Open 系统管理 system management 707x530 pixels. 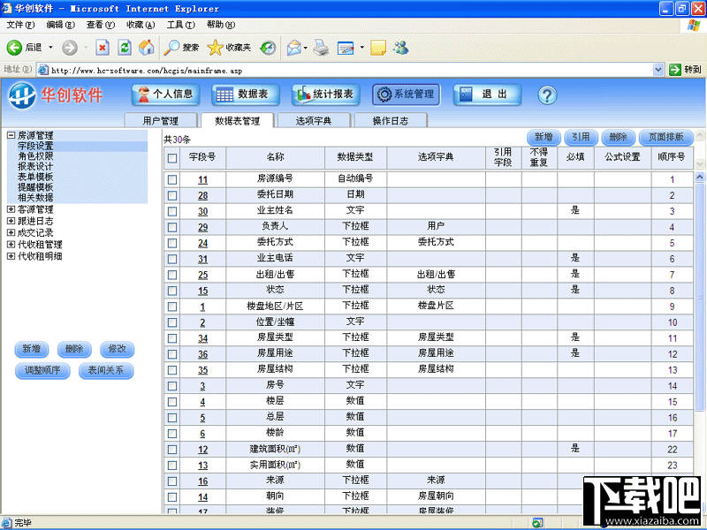(x=406, y=95)
